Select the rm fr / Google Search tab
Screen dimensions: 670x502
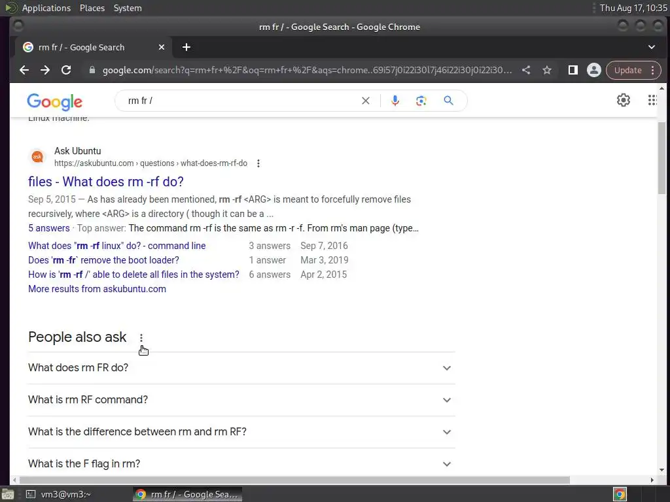pos(93,47)
